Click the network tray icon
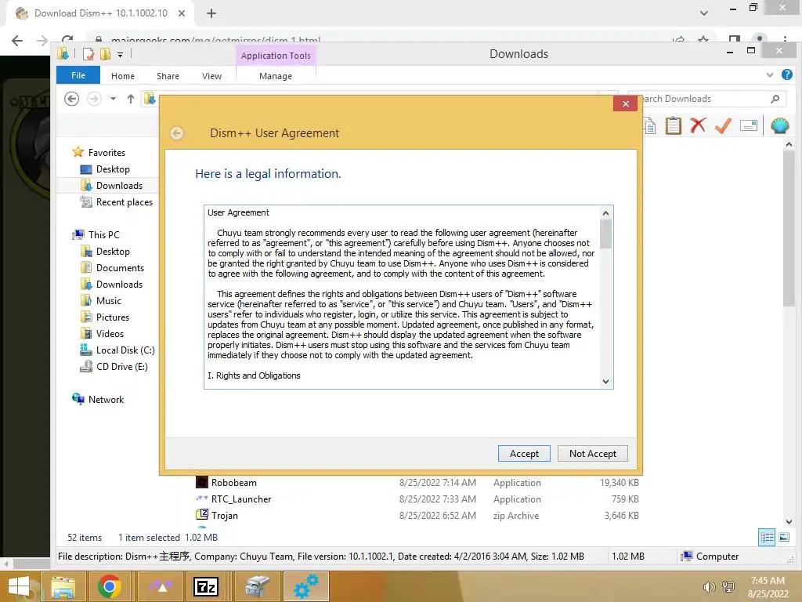The width and height of the screenshot is (802, 602). [728, 587]
